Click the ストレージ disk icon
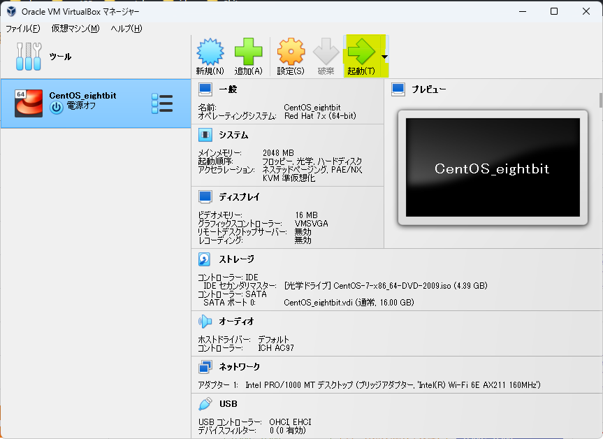The image size is (603, 439). [x=204, y=259]
